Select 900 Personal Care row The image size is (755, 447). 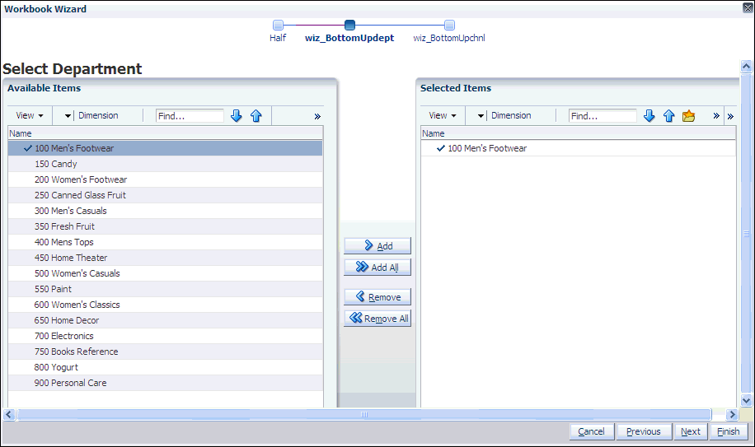point(165,383)
